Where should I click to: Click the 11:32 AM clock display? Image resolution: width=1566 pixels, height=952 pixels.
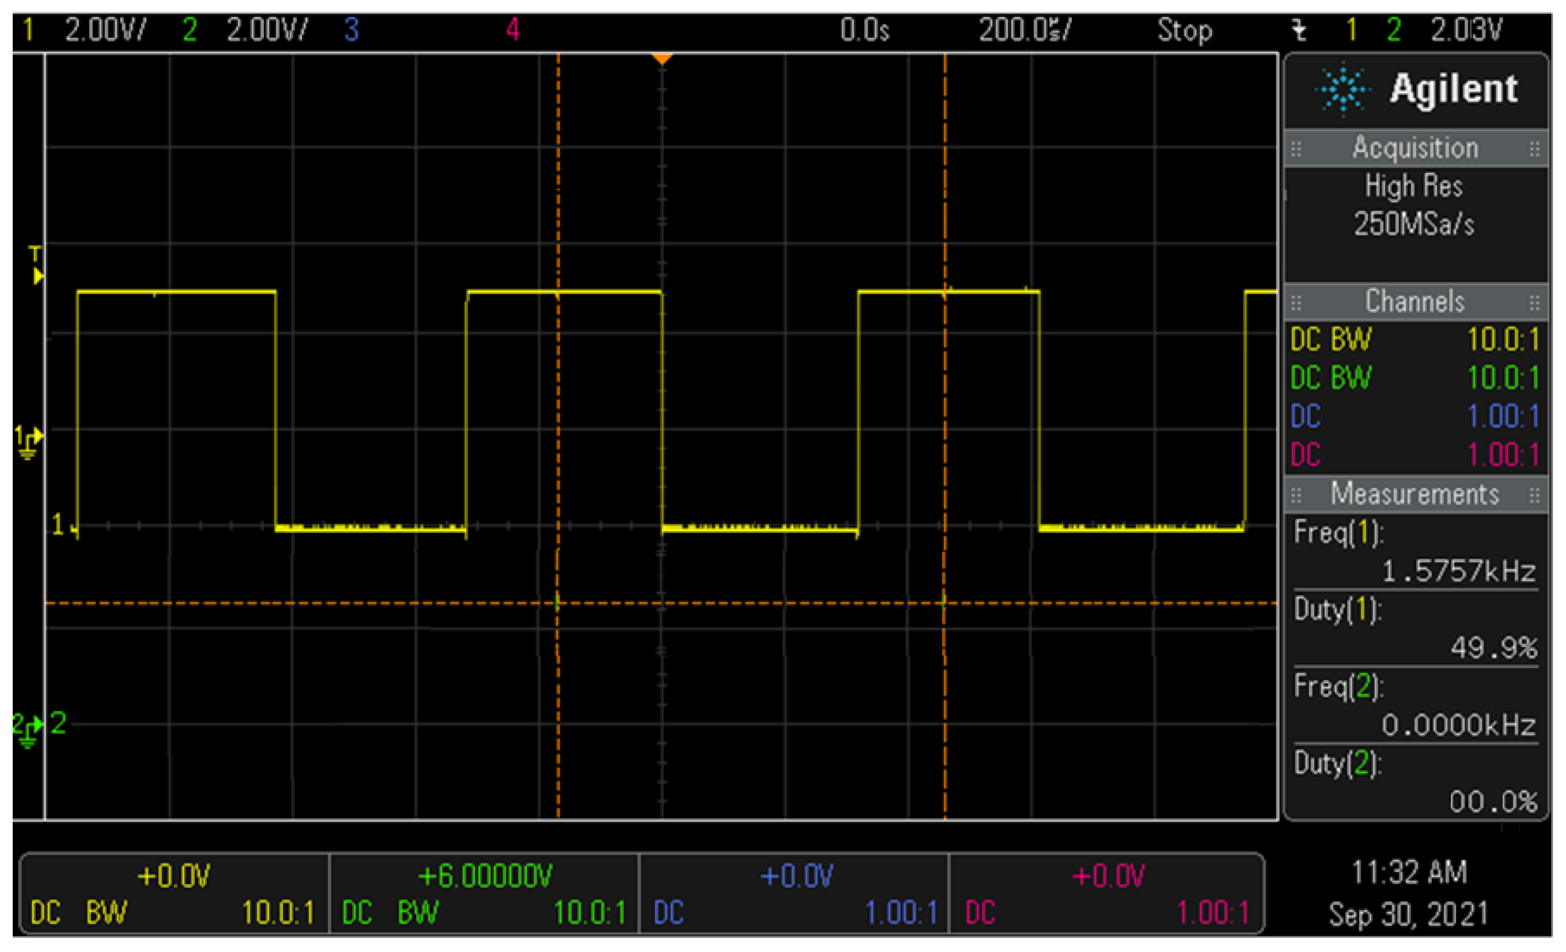point(1409,873)
